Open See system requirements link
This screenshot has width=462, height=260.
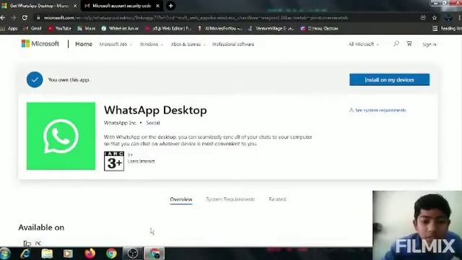point(378,110)
